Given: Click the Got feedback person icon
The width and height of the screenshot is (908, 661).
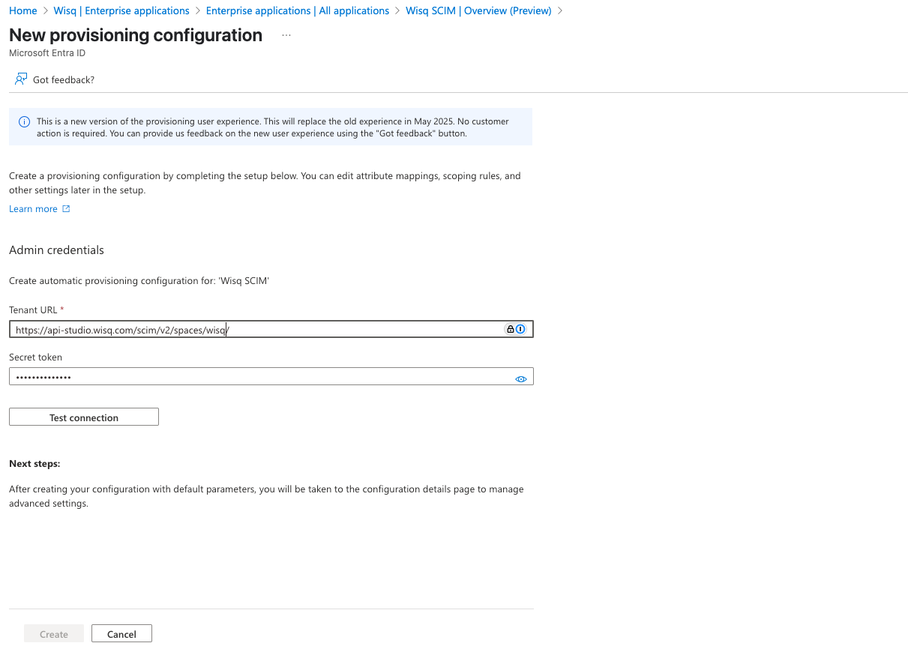Looking at the screenshot, I should click(21, 79).
